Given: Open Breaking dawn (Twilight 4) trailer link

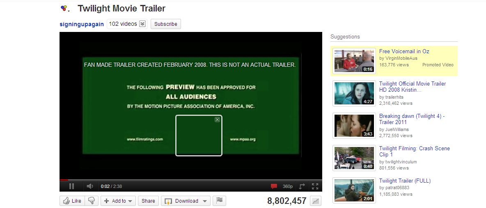Looking at the screenshot, I should [412, 119].
